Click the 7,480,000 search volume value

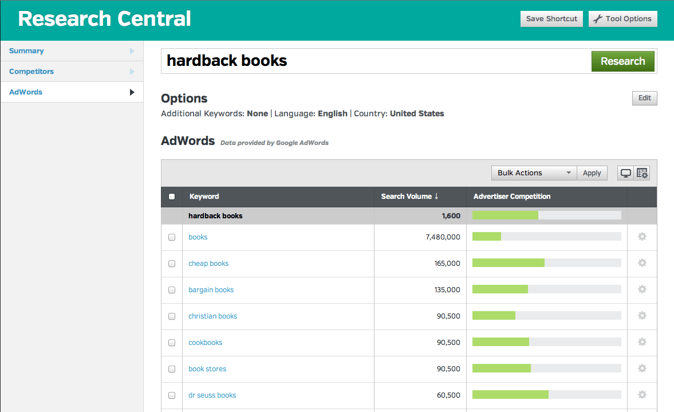point(443,237)
